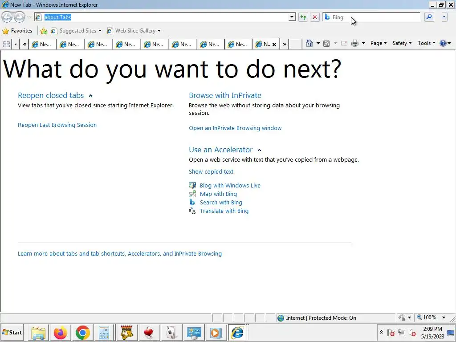
Task: Click the Blog with Windows Live icon
Action: pos(192,185)
